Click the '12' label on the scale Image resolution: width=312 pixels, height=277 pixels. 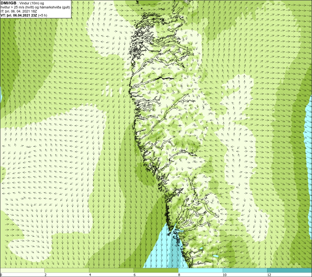[269, 275]
